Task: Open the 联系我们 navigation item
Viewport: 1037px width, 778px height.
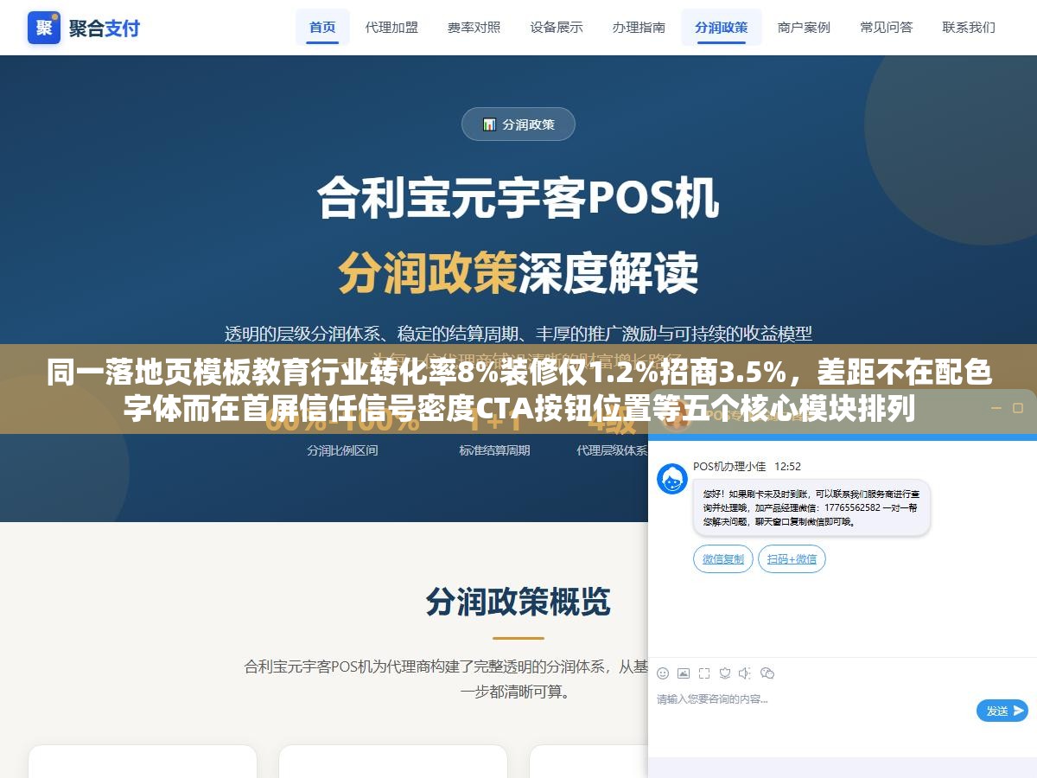Action: 969,27
